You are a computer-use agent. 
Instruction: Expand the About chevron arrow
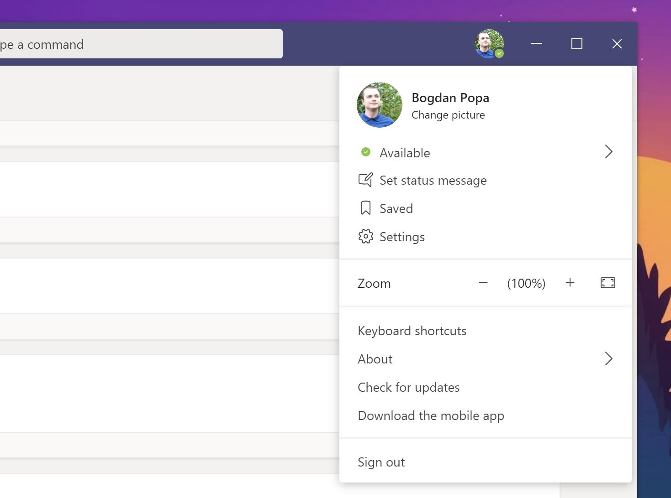click(608, 358)
